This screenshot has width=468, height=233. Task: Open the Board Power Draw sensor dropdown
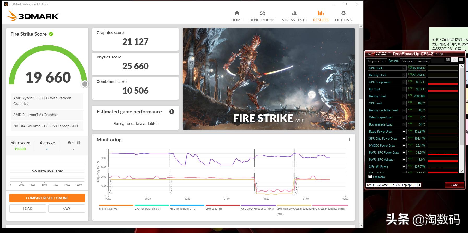tap(404, 132)
